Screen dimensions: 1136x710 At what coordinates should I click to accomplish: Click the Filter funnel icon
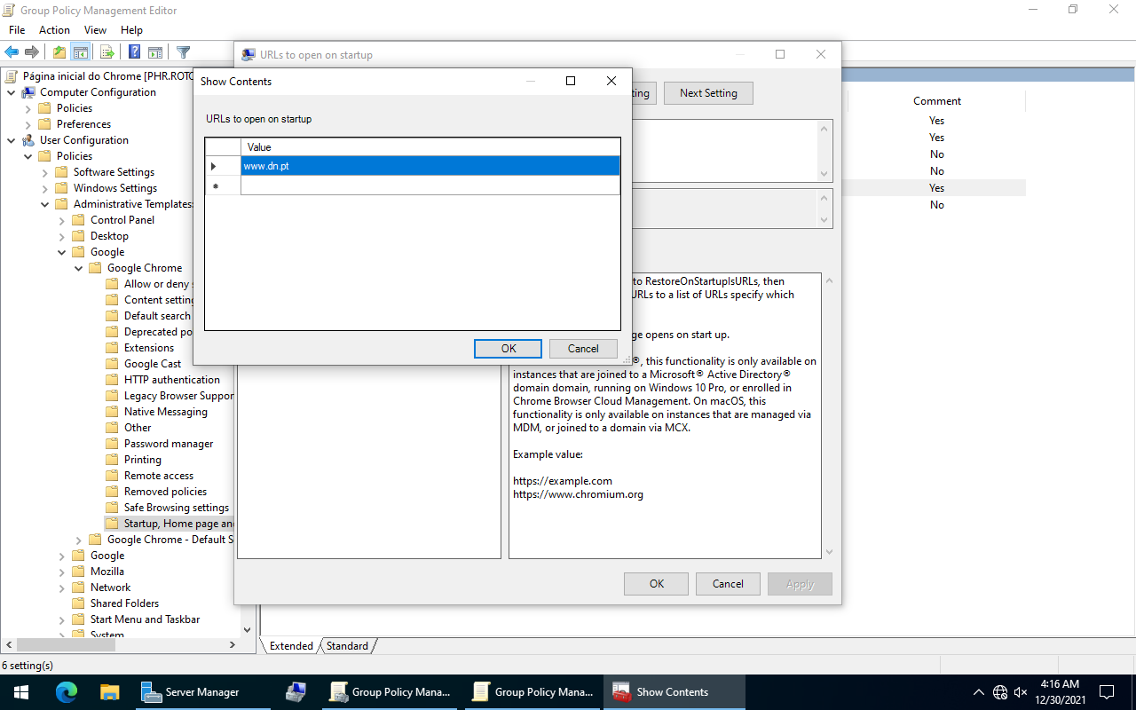183,52
